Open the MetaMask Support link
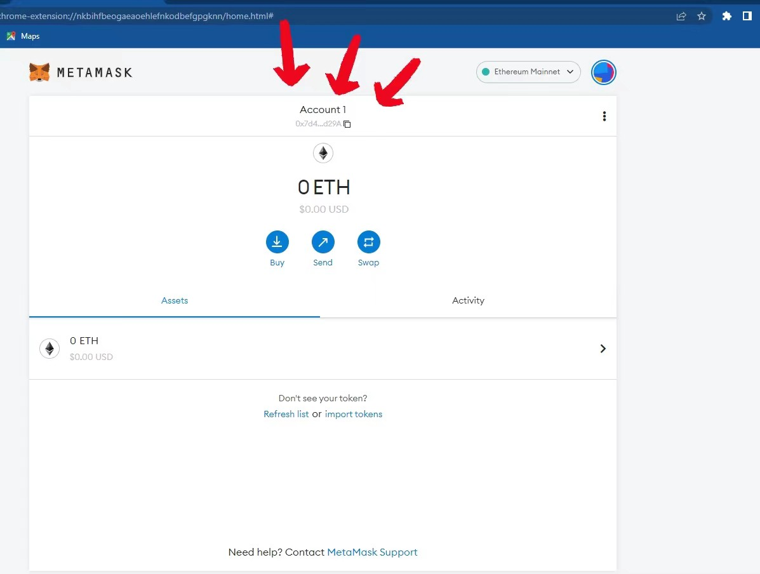The width and height of the screenshot is (760, 574). coord(372,552)
